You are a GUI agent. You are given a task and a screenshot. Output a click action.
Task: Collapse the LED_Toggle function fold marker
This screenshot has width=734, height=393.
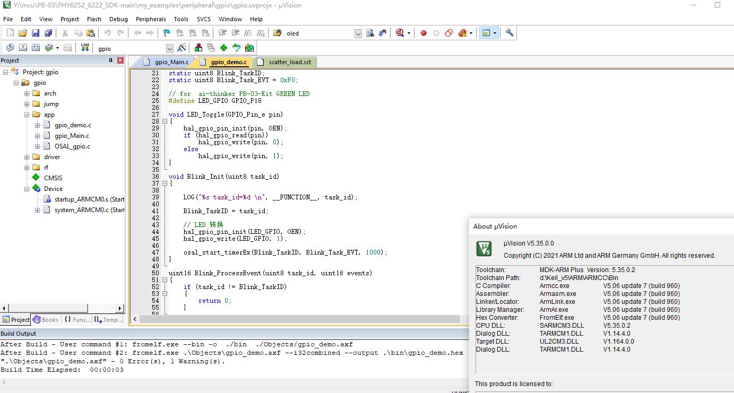pos(165,121)
